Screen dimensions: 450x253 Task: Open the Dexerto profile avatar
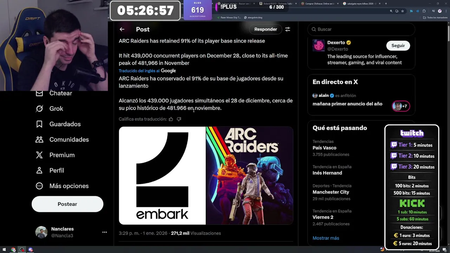(x=319, y=46)
